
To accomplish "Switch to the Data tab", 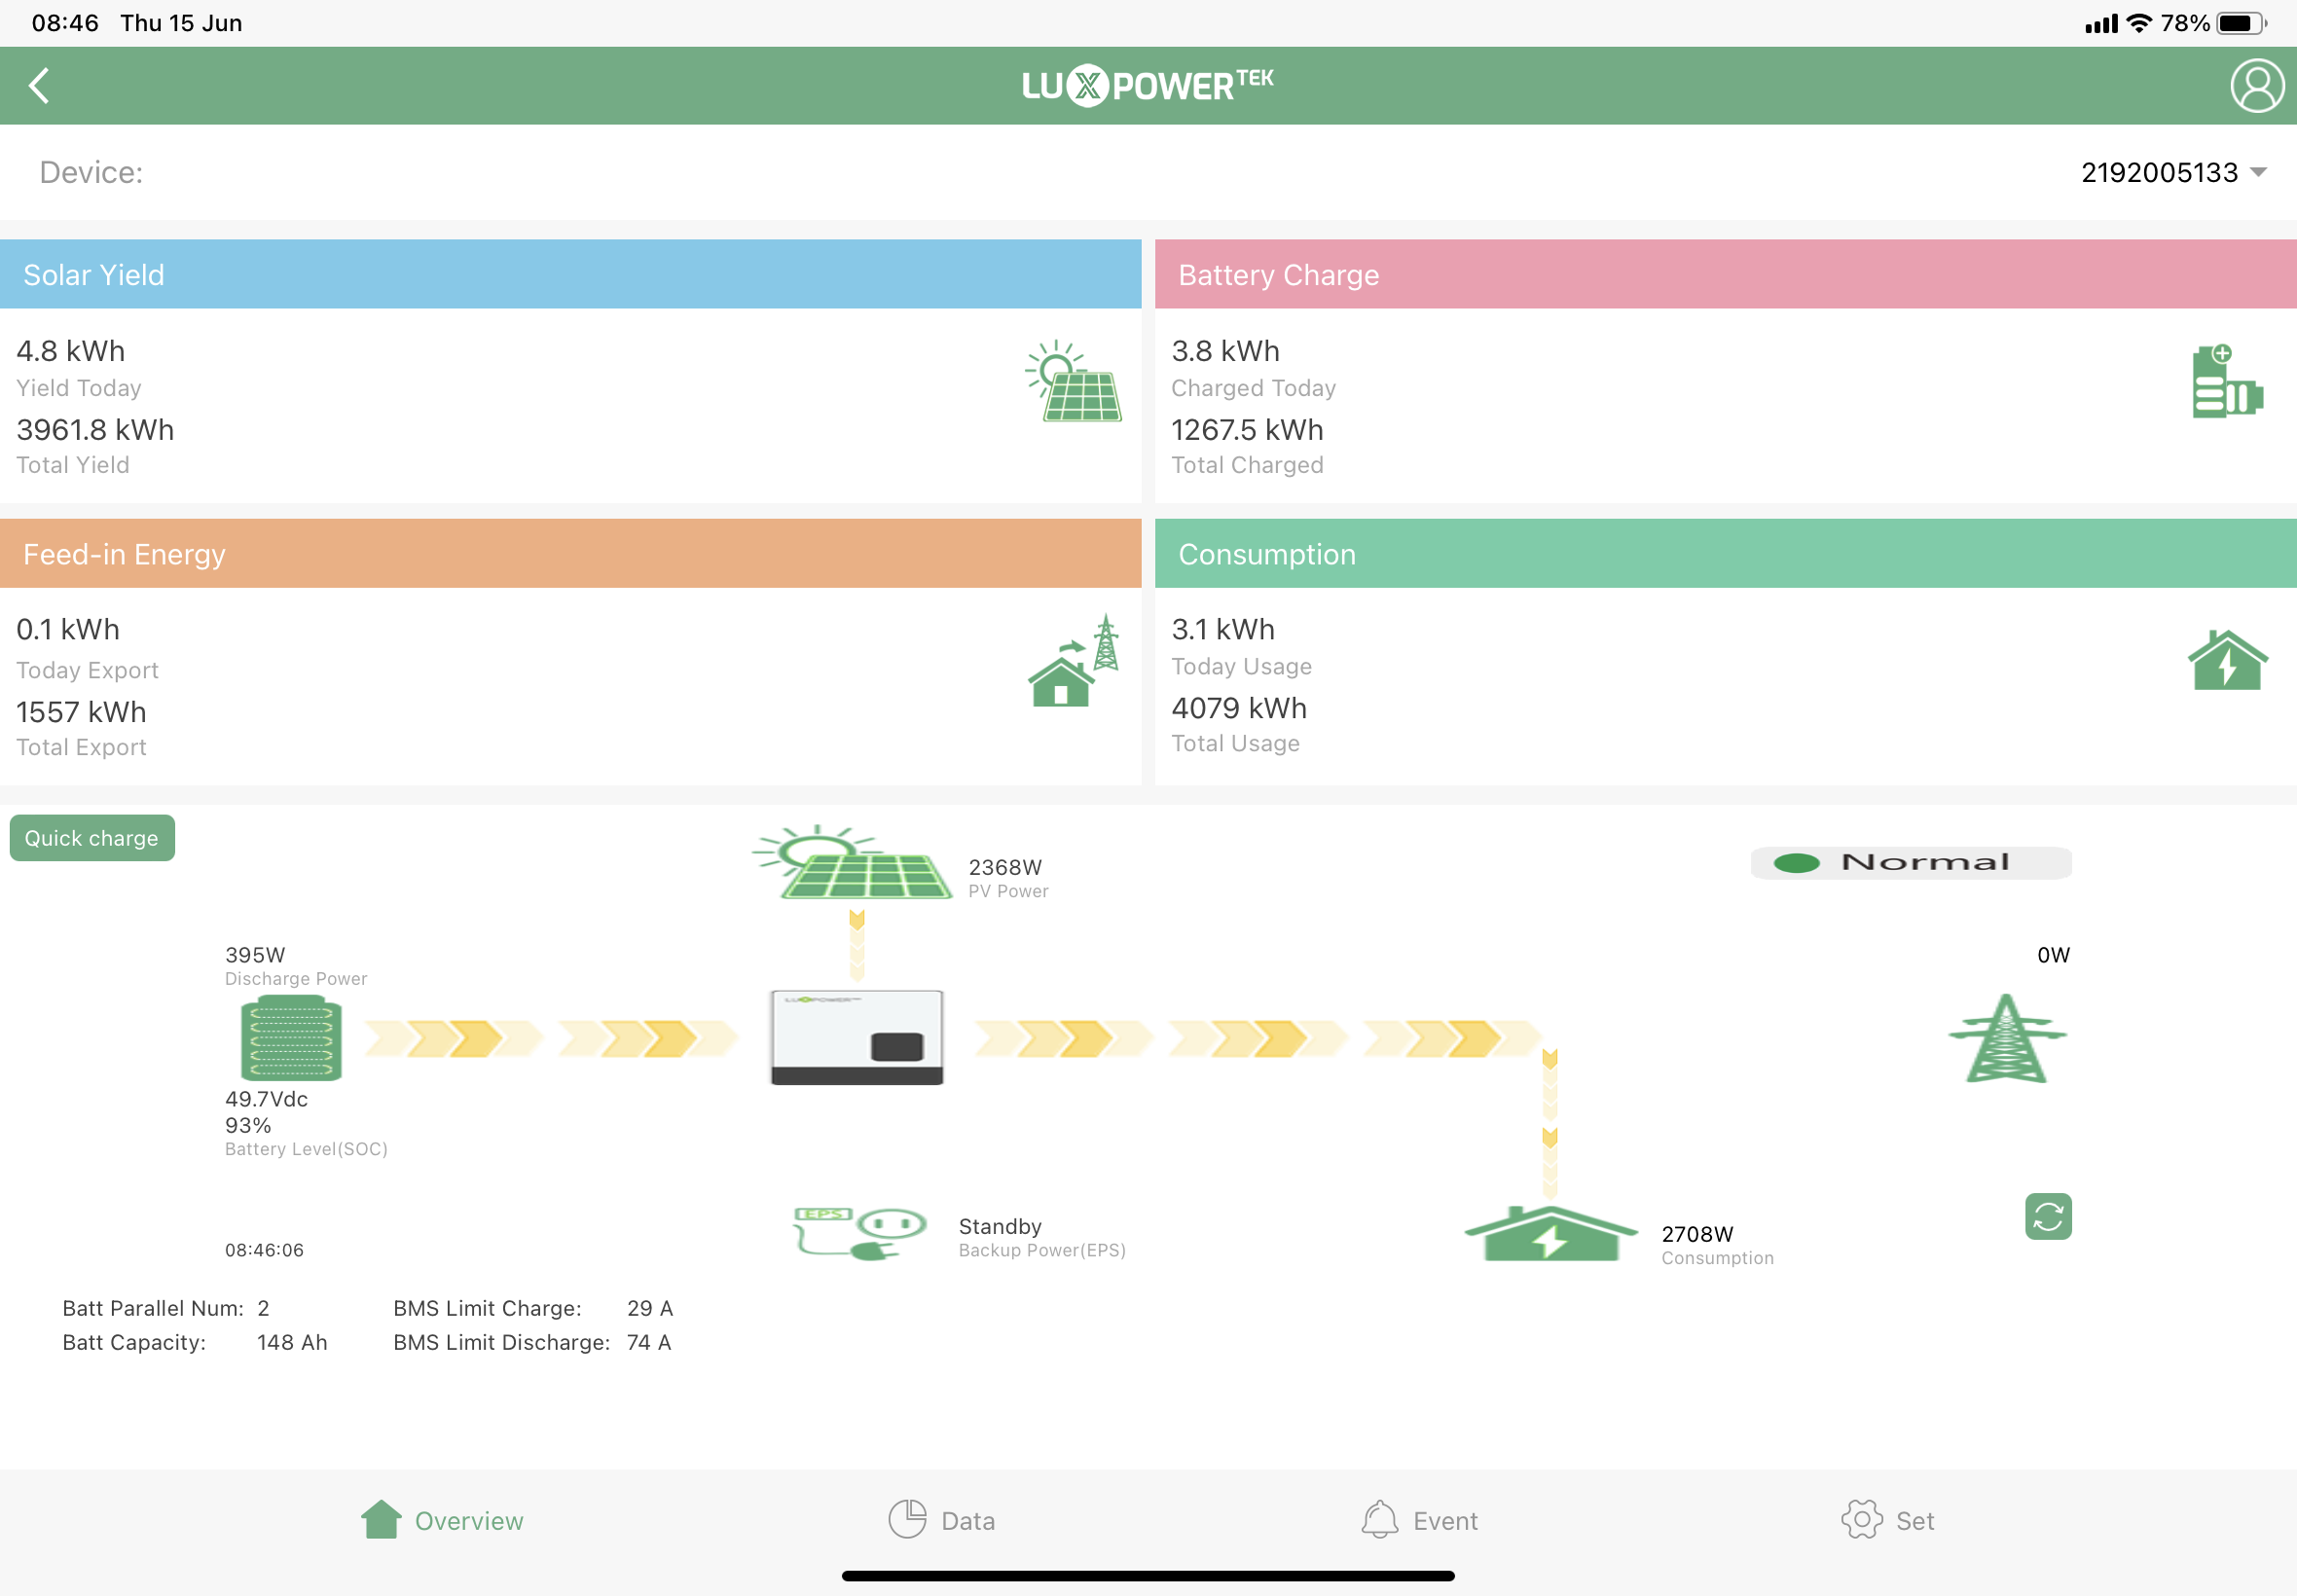I will pos(942,1520).
